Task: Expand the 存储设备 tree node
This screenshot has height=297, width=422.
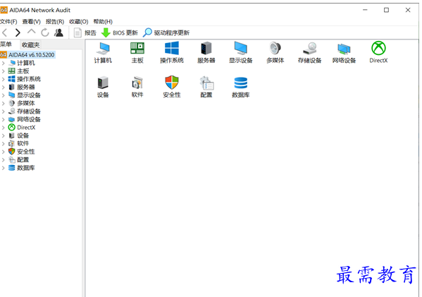Action: (x=4, y=111)
